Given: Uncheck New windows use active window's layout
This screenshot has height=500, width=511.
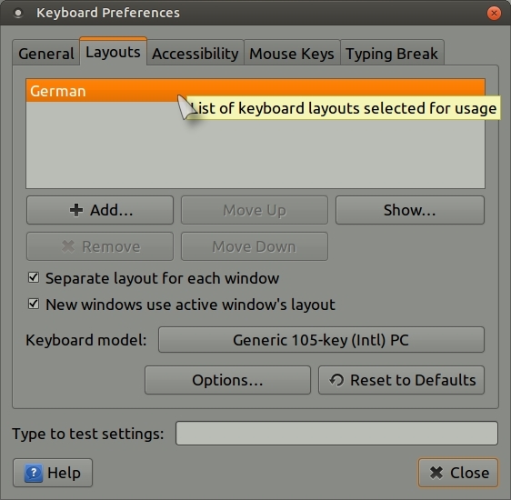Looking at the screenshot, I should click(34, 305).
